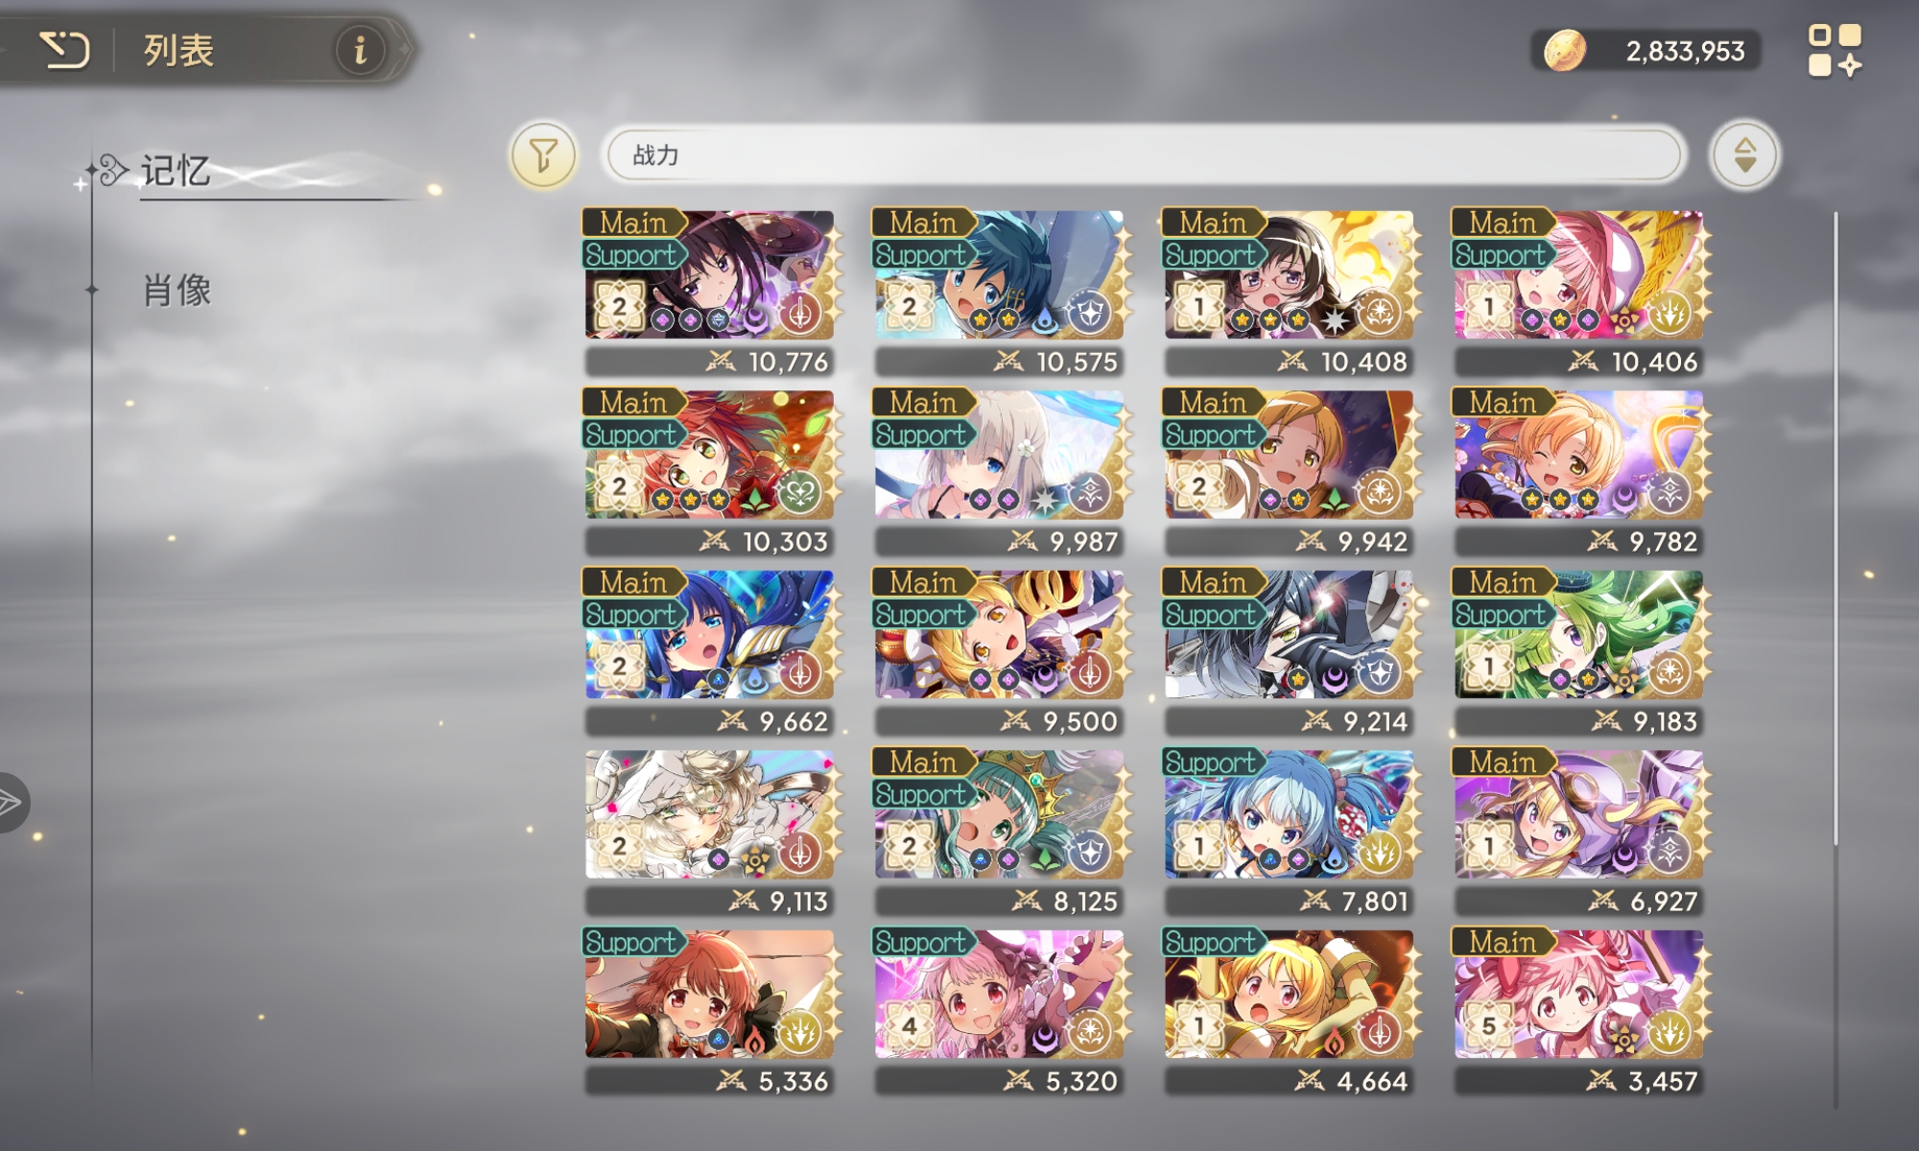
Task: Toggle the sort order arrows button
Action: 1744,154
